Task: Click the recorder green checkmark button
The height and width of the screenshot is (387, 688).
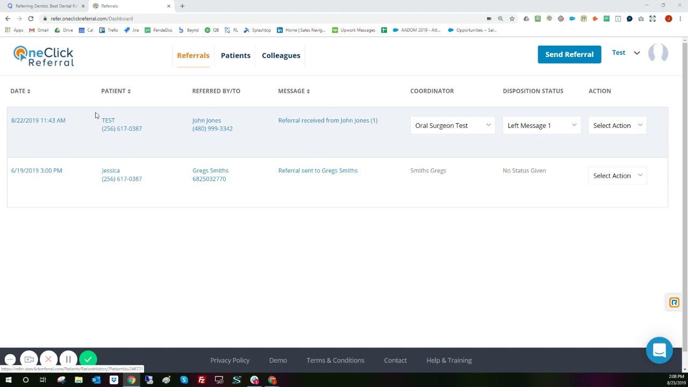Action: (88, 359)
